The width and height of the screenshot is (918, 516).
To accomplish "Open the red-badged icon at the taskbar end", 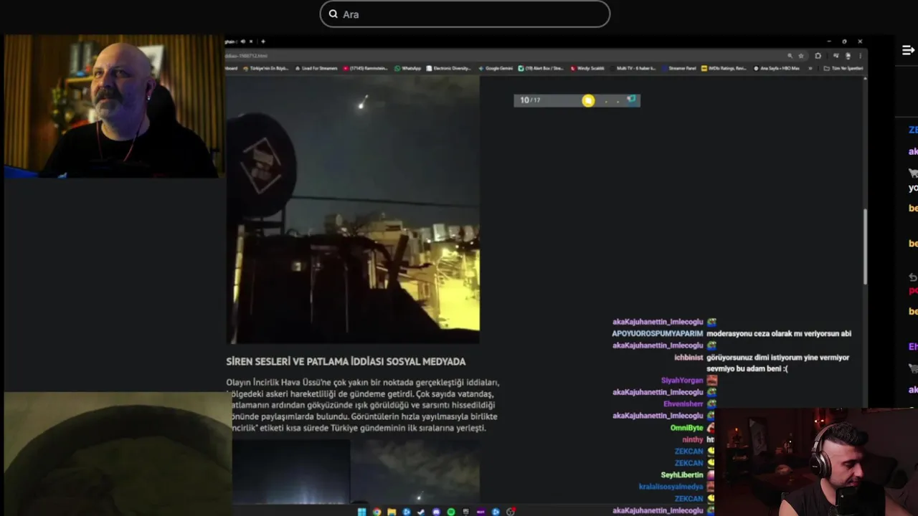I will point(511,511).
